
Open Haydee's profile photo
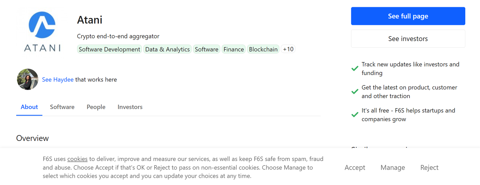click(28, 79)
